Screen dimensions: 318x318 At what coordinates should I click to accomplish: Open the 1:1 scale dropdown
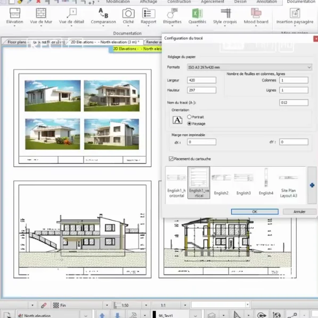pyautogui.click(x=185, y=305)
